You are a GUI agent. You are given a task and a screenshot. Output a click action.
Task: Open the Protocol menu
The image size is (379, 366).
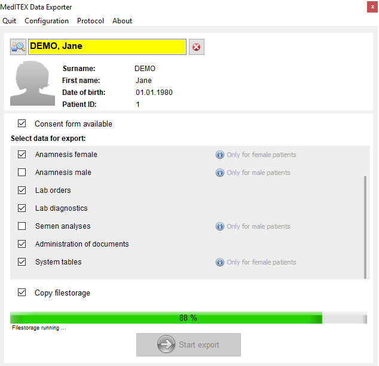coord(90,21)
